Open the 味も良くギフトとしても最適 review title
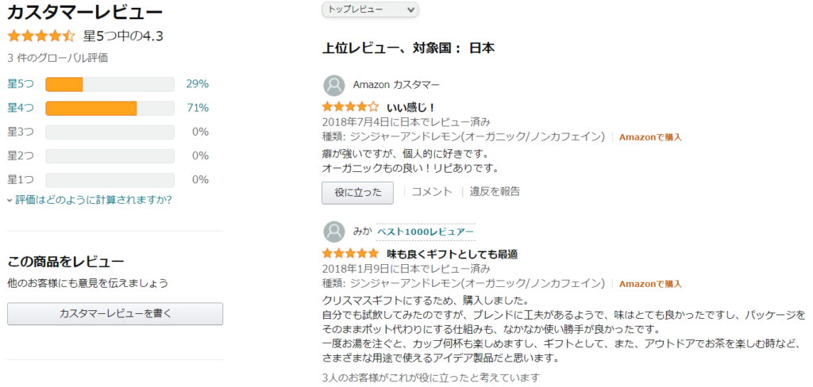813x387 pixels. point(452,255)
